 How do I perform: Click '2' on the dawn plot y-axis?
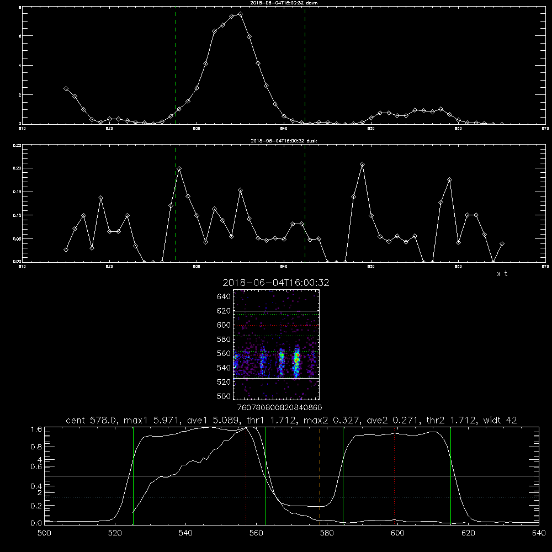(x=20, y=95)
